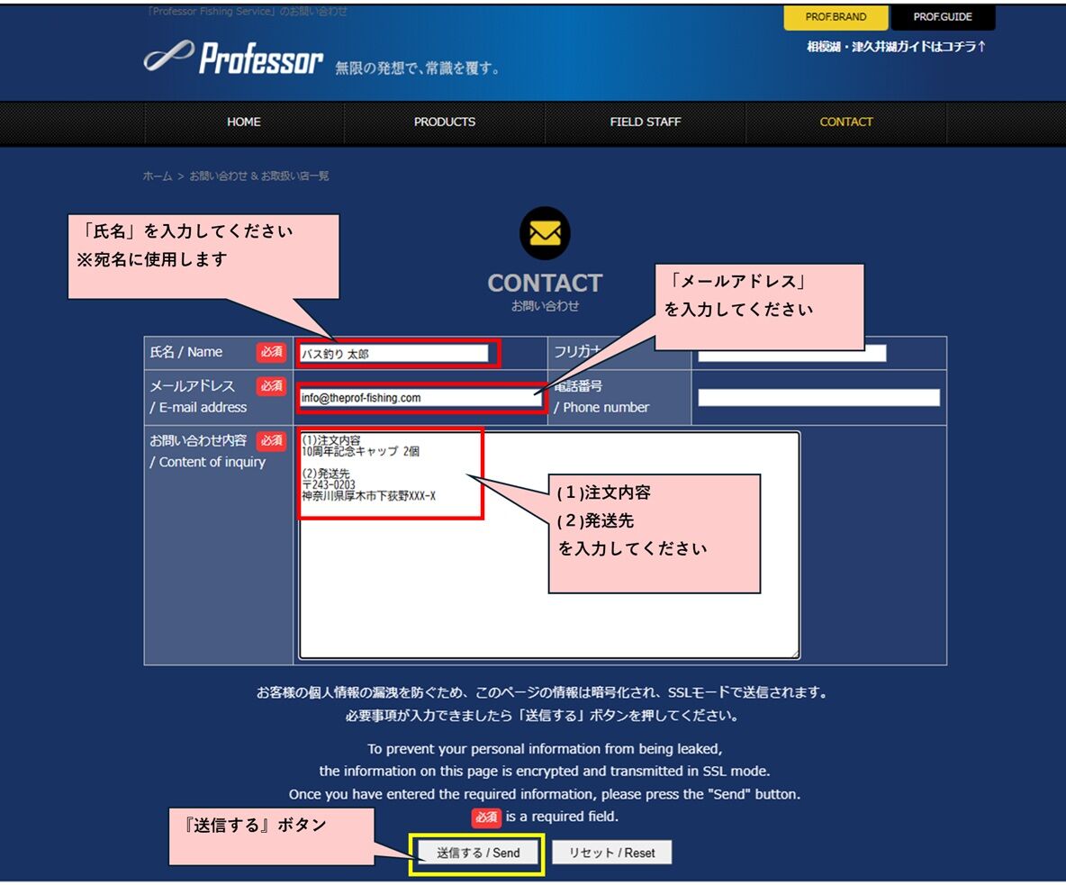The image size is (1066, 885).
Task: Switch to the PROF.GUIDE tab
Action: [943, 17]
